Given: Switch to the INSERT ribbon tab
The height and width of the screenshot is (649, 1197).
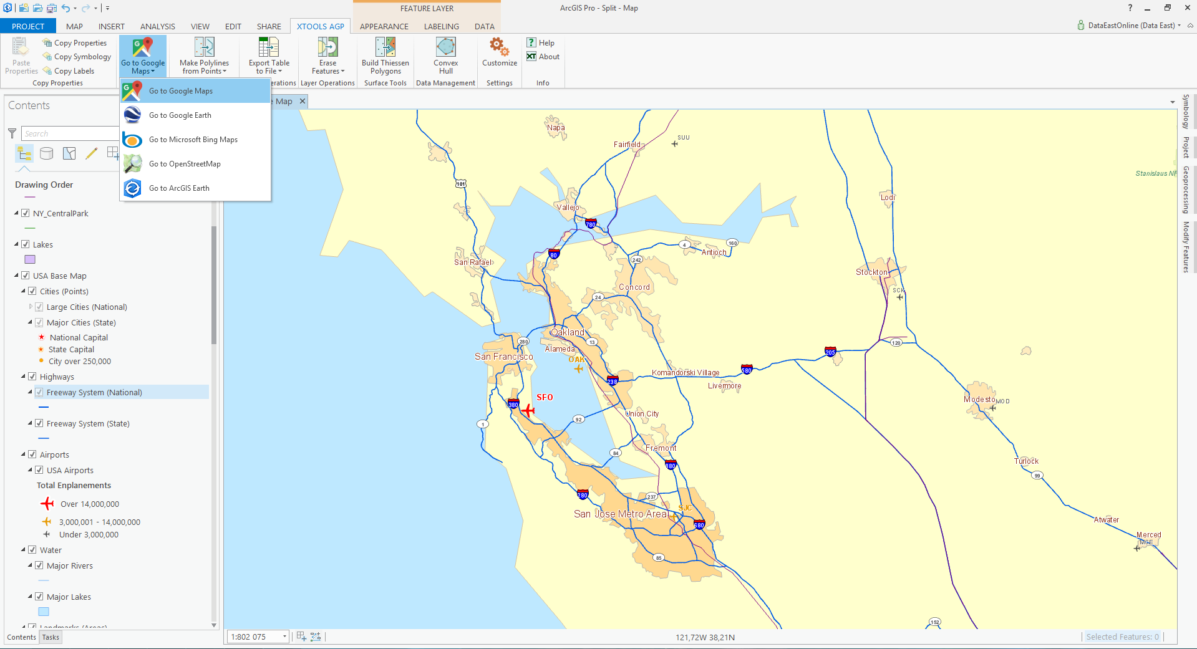Looking at the screenshot, I should [x=112, y=26].
